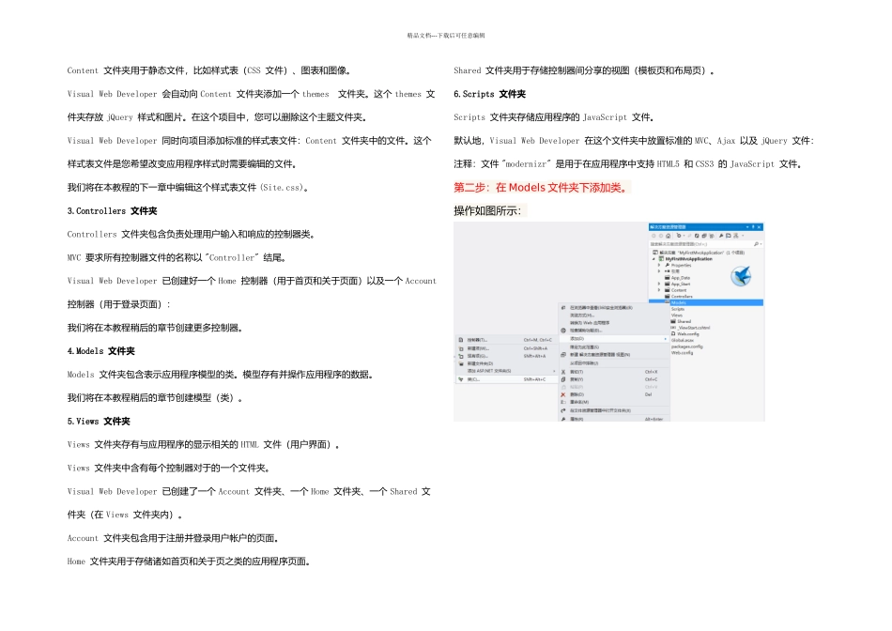Click the wrench Properties icon in toolbar

(x=721, y=236)
